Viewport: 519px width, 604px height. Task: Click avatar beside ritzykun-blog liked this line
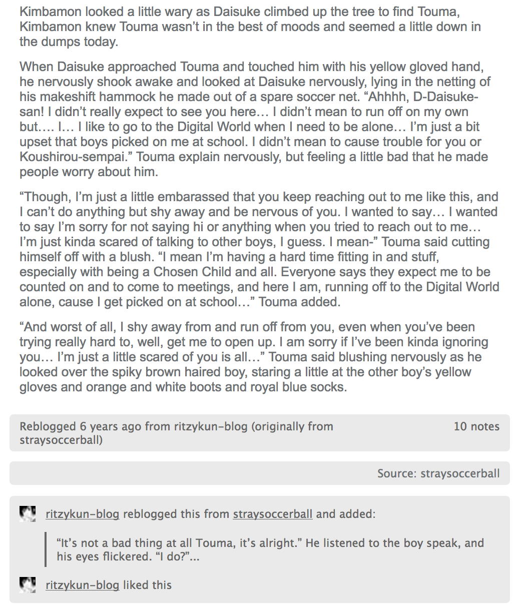[28, 585]
